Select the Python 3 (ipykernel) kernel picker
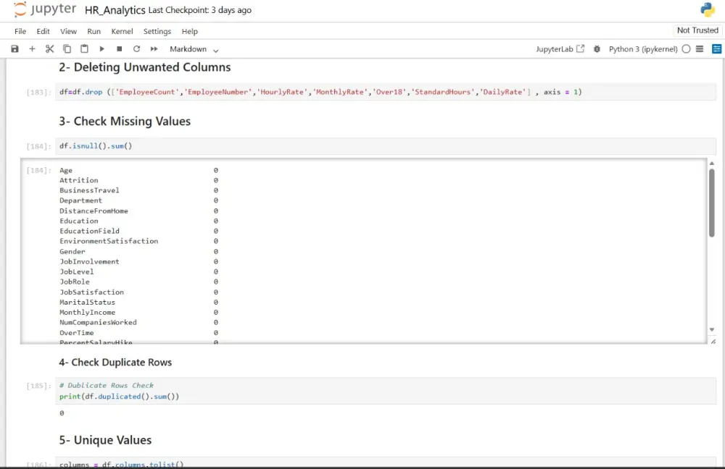The width and height of the screenshot is (725, 469). click(644, 48)
